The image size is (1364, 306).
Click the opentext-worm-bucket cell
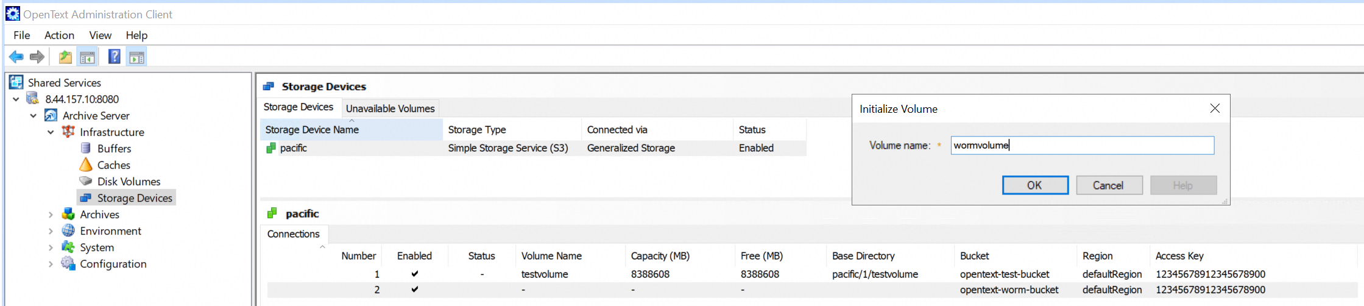(1009, 290)
